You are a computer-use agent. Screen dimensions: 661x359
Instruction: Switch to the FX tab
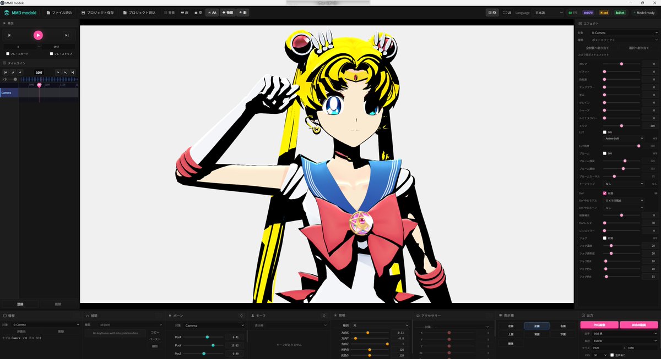492,12
